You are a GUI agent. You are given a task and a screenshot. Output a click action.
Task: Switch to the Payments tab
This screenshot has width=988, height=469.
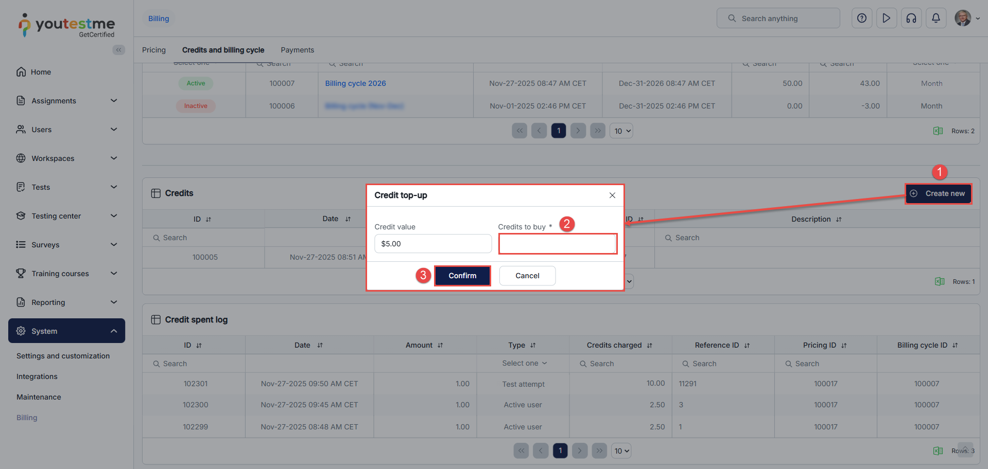click(x=297, y=50)
